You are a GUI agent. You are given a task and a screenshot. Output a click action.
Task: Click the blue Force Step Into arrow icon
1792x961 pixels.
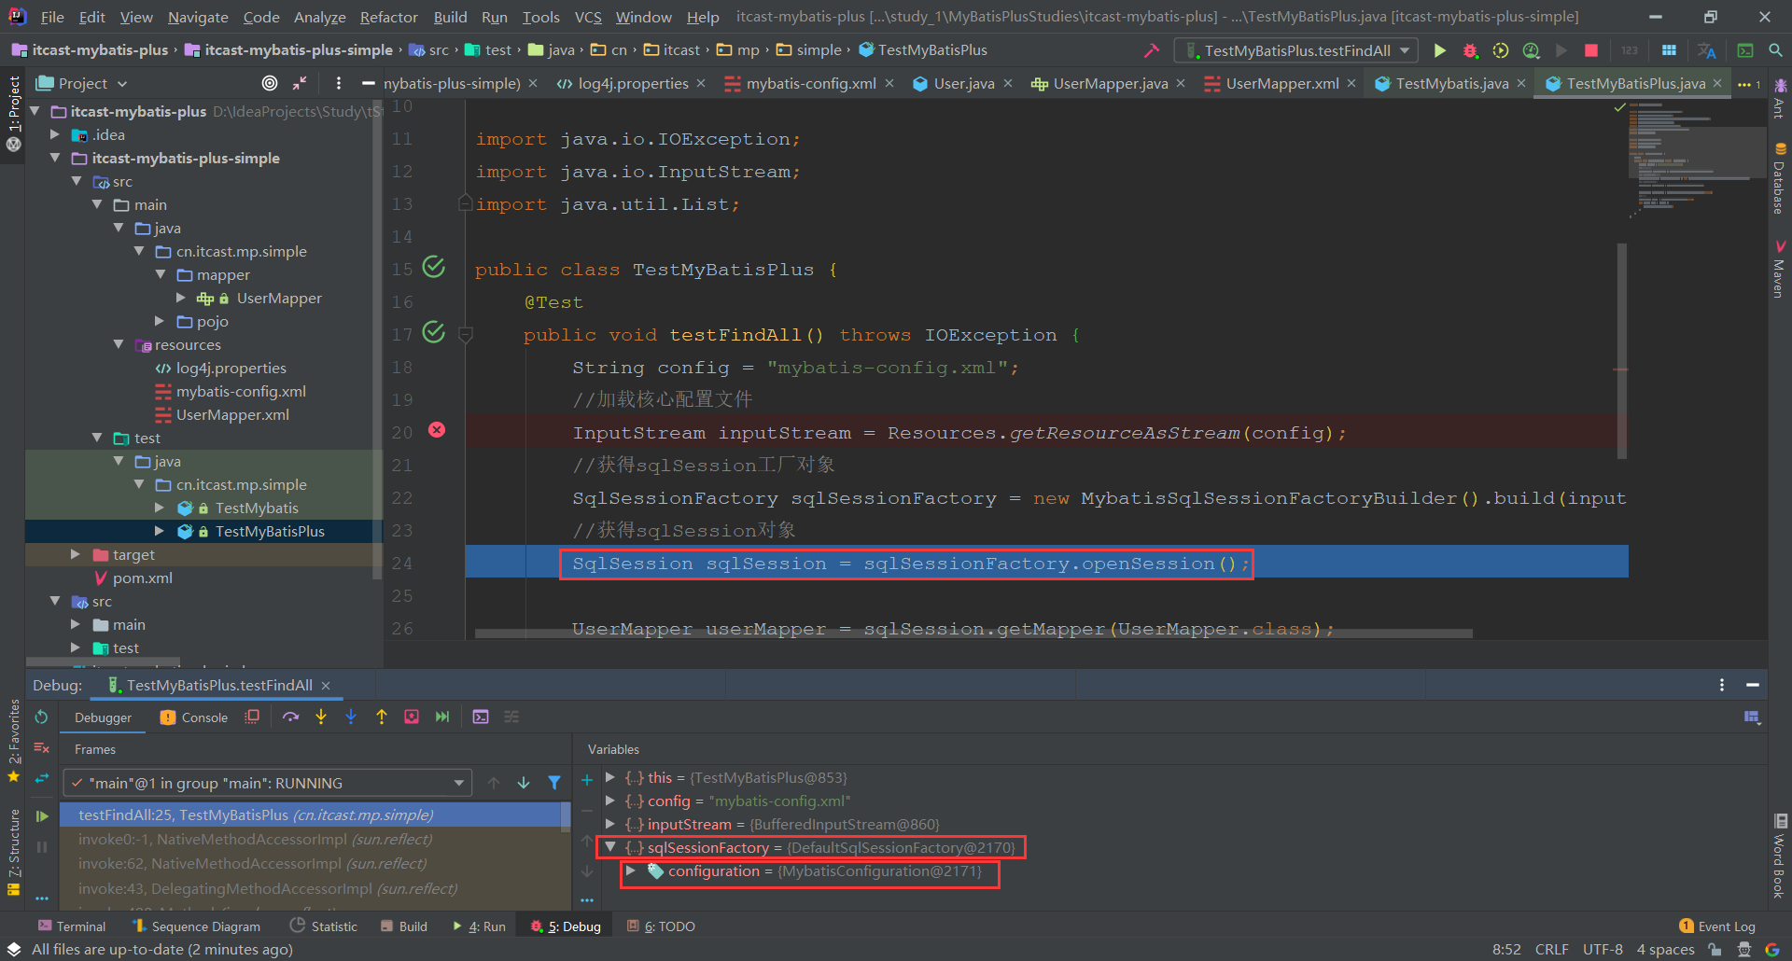(351, 717)
